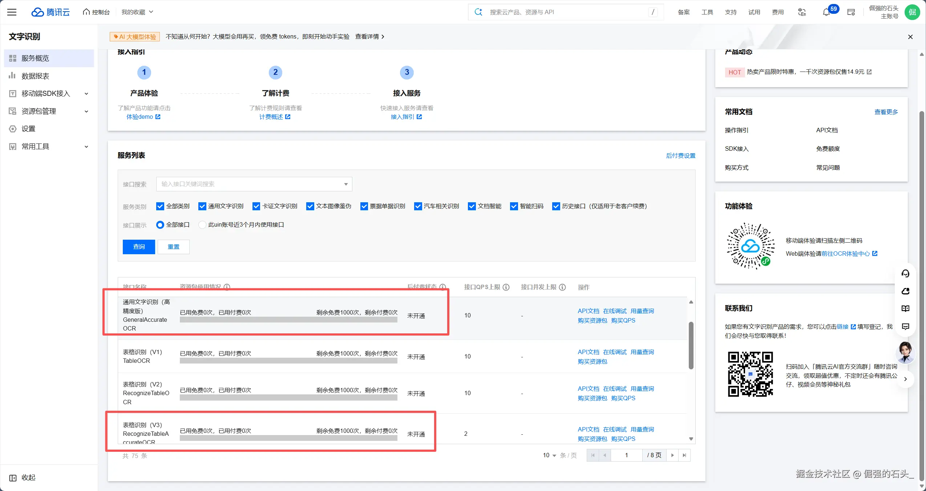This screenshot has width=926, height=491.
Task: Open the 支持 header menu
Action: click(731, 12)
